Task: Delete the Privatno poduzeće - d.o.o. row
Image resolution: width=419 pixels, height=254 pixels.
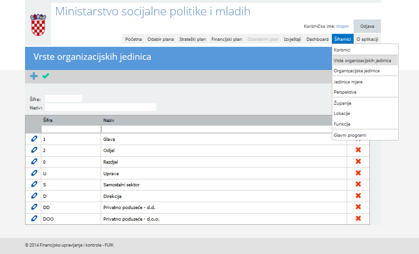Action: [x=358, y=218]
